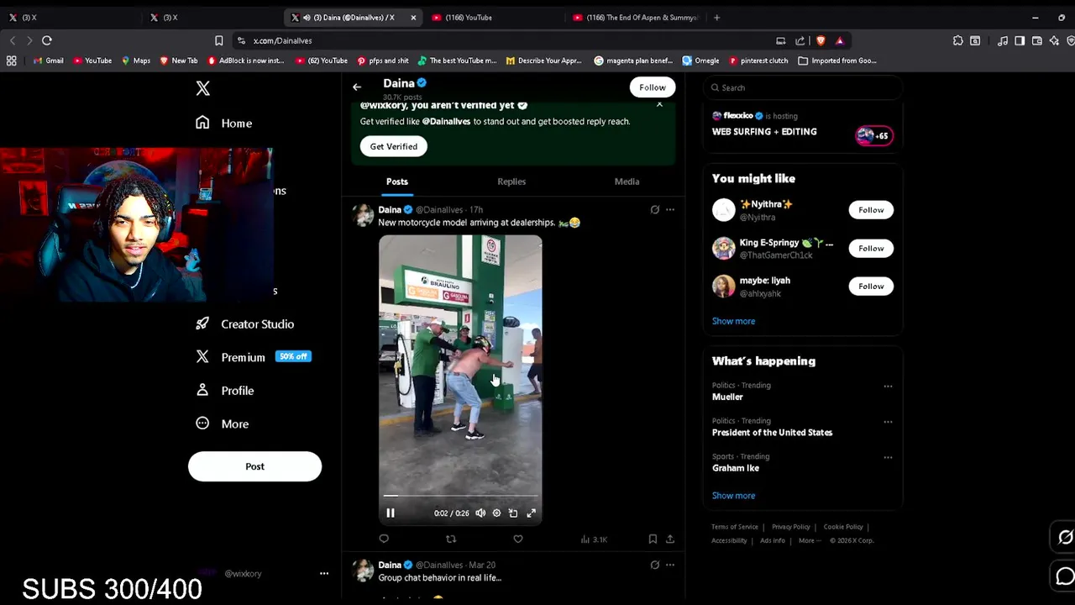Bookmark the motorcycle post
The width and height of the screenshot is (1075, 605).
point(653,539)
